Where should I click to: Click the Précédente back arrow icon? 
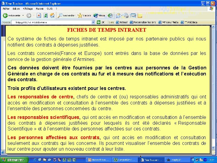pos(5,15)
